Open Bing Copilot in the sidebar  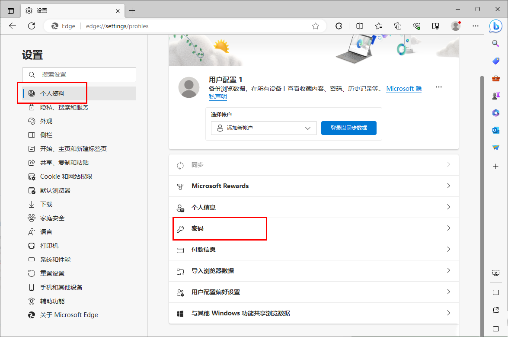pyautogui.click(x=495, y=26)
